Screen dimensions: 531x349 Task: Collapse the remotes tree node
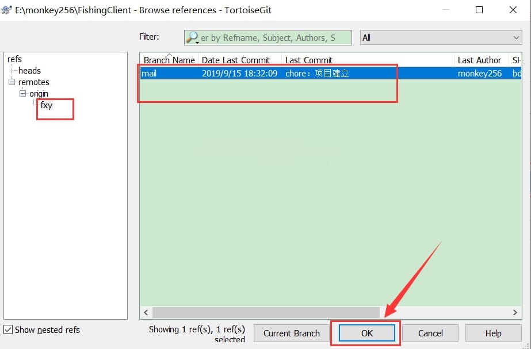(x=12, y=82)
